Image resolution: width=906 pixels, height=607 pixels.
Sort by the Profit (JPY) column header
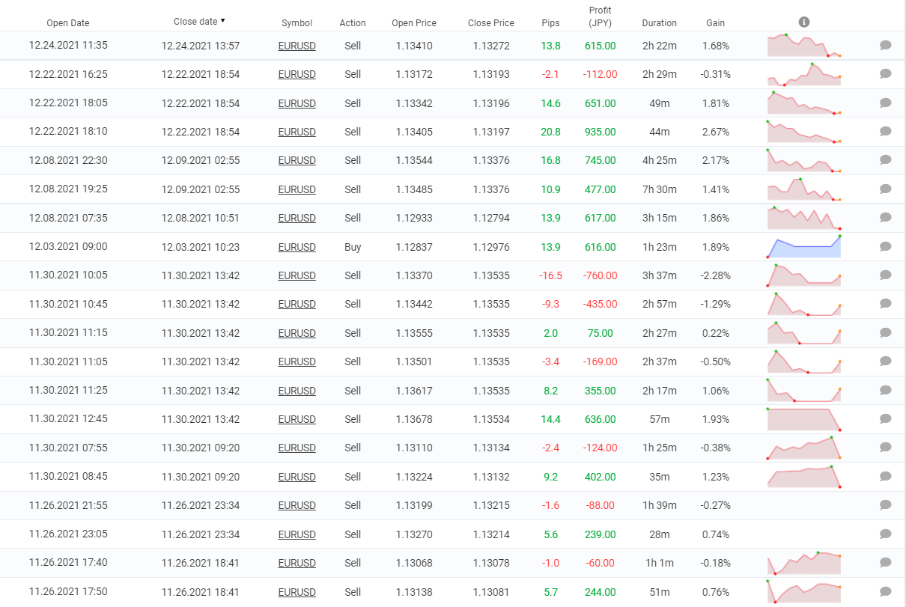click(600, 16)
